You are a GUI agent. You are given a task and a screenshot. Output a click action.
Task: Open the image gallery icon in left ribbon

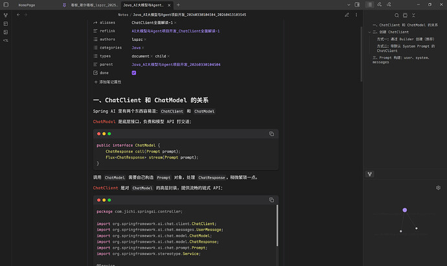tap(6, 32)
